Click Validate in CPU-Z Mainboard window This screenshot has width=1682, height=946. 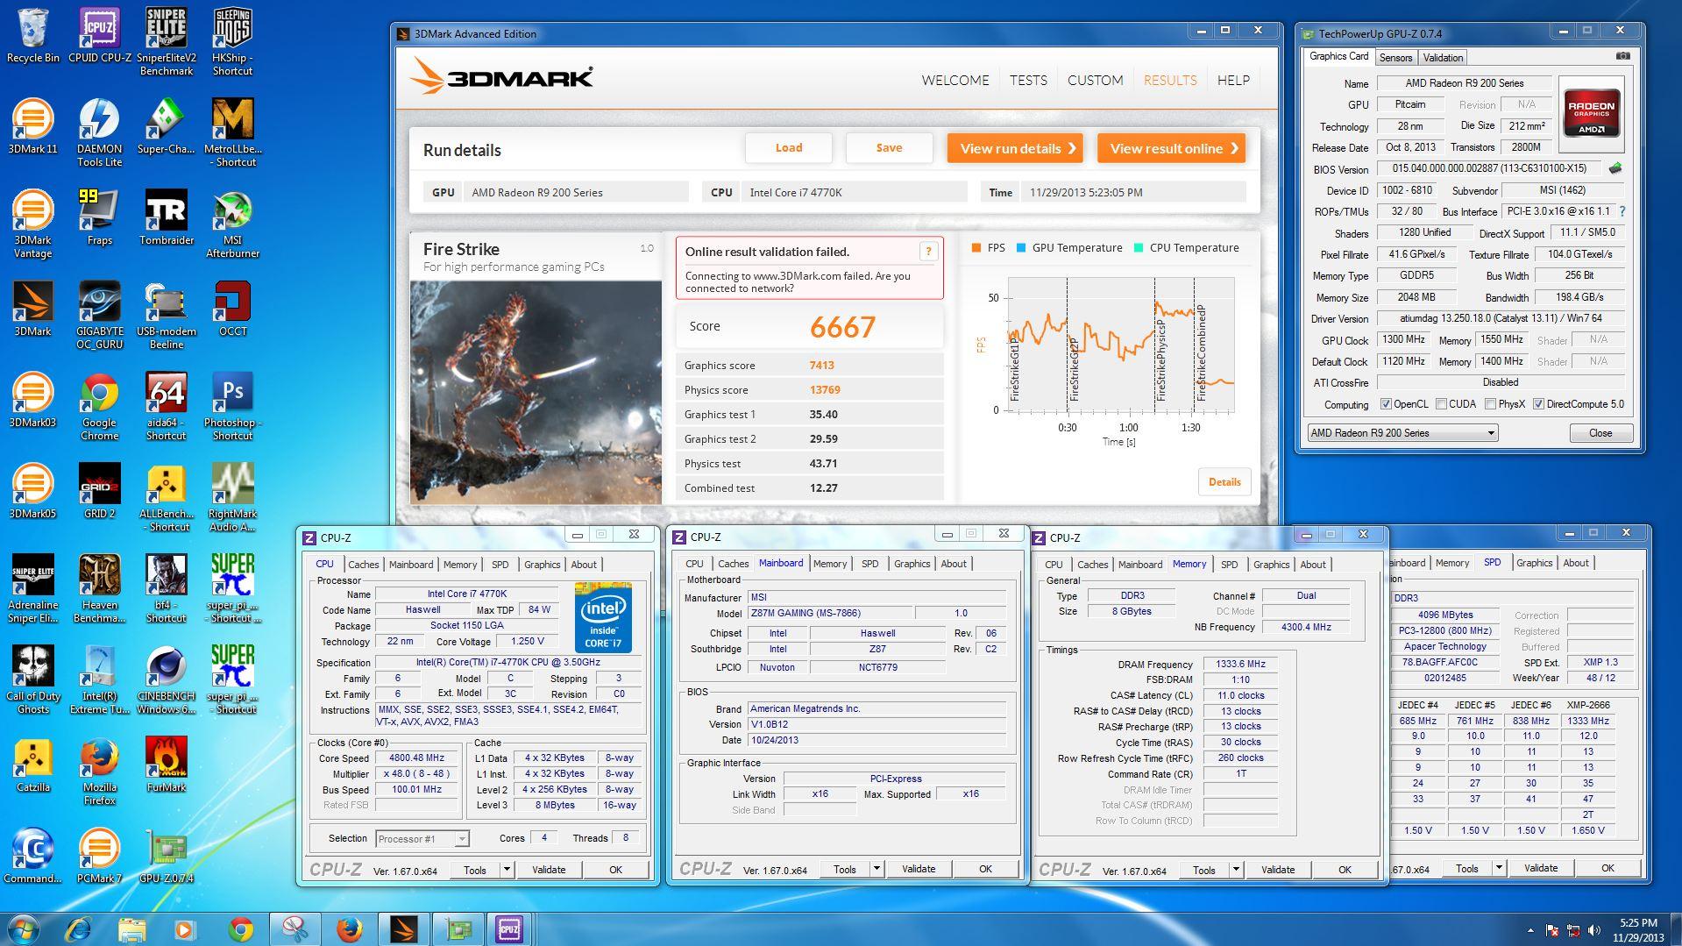point(919,869)
